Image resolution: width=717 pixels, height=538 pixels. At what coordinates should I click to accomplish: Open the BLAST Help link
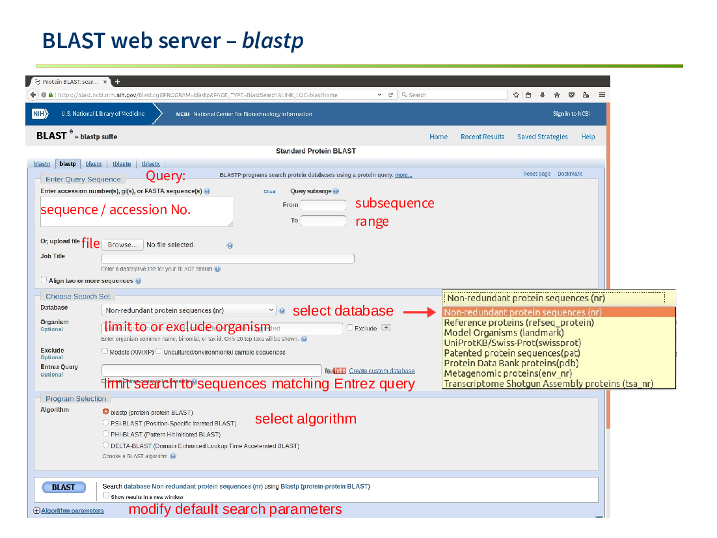[588, 137]
